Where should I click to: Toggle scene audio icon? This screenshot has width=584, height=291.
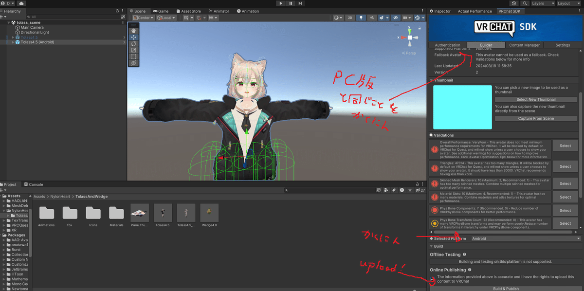point(372,18)
